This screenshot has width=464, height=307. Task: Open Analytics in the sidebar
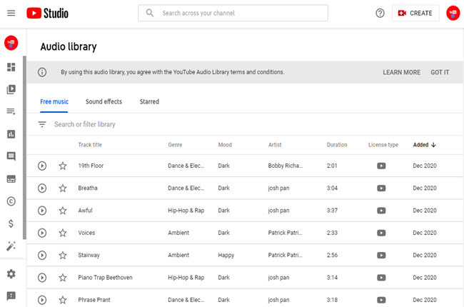pyautogui.click(x=11, y=134)
